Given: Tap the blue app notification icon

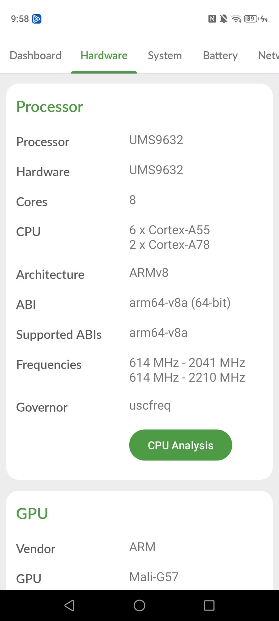Looking at the screenshot, I should pos(37,19).
